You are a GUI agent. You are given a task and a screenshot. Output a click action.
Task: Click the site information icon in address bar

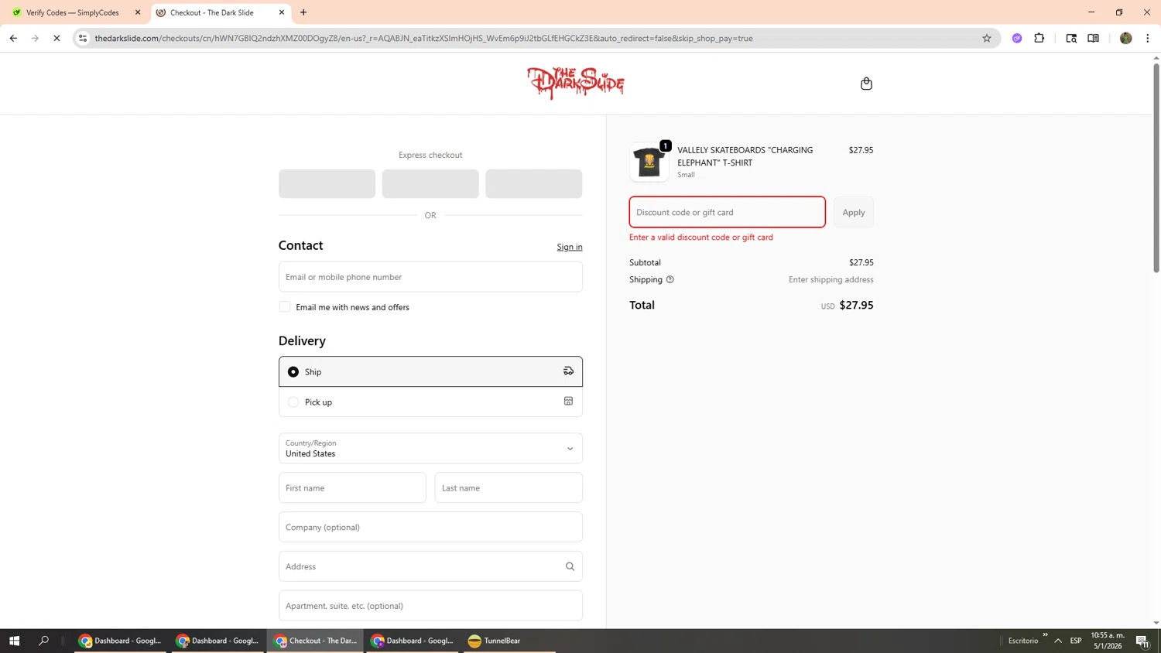pyautogui.click(x=83, y=38)
